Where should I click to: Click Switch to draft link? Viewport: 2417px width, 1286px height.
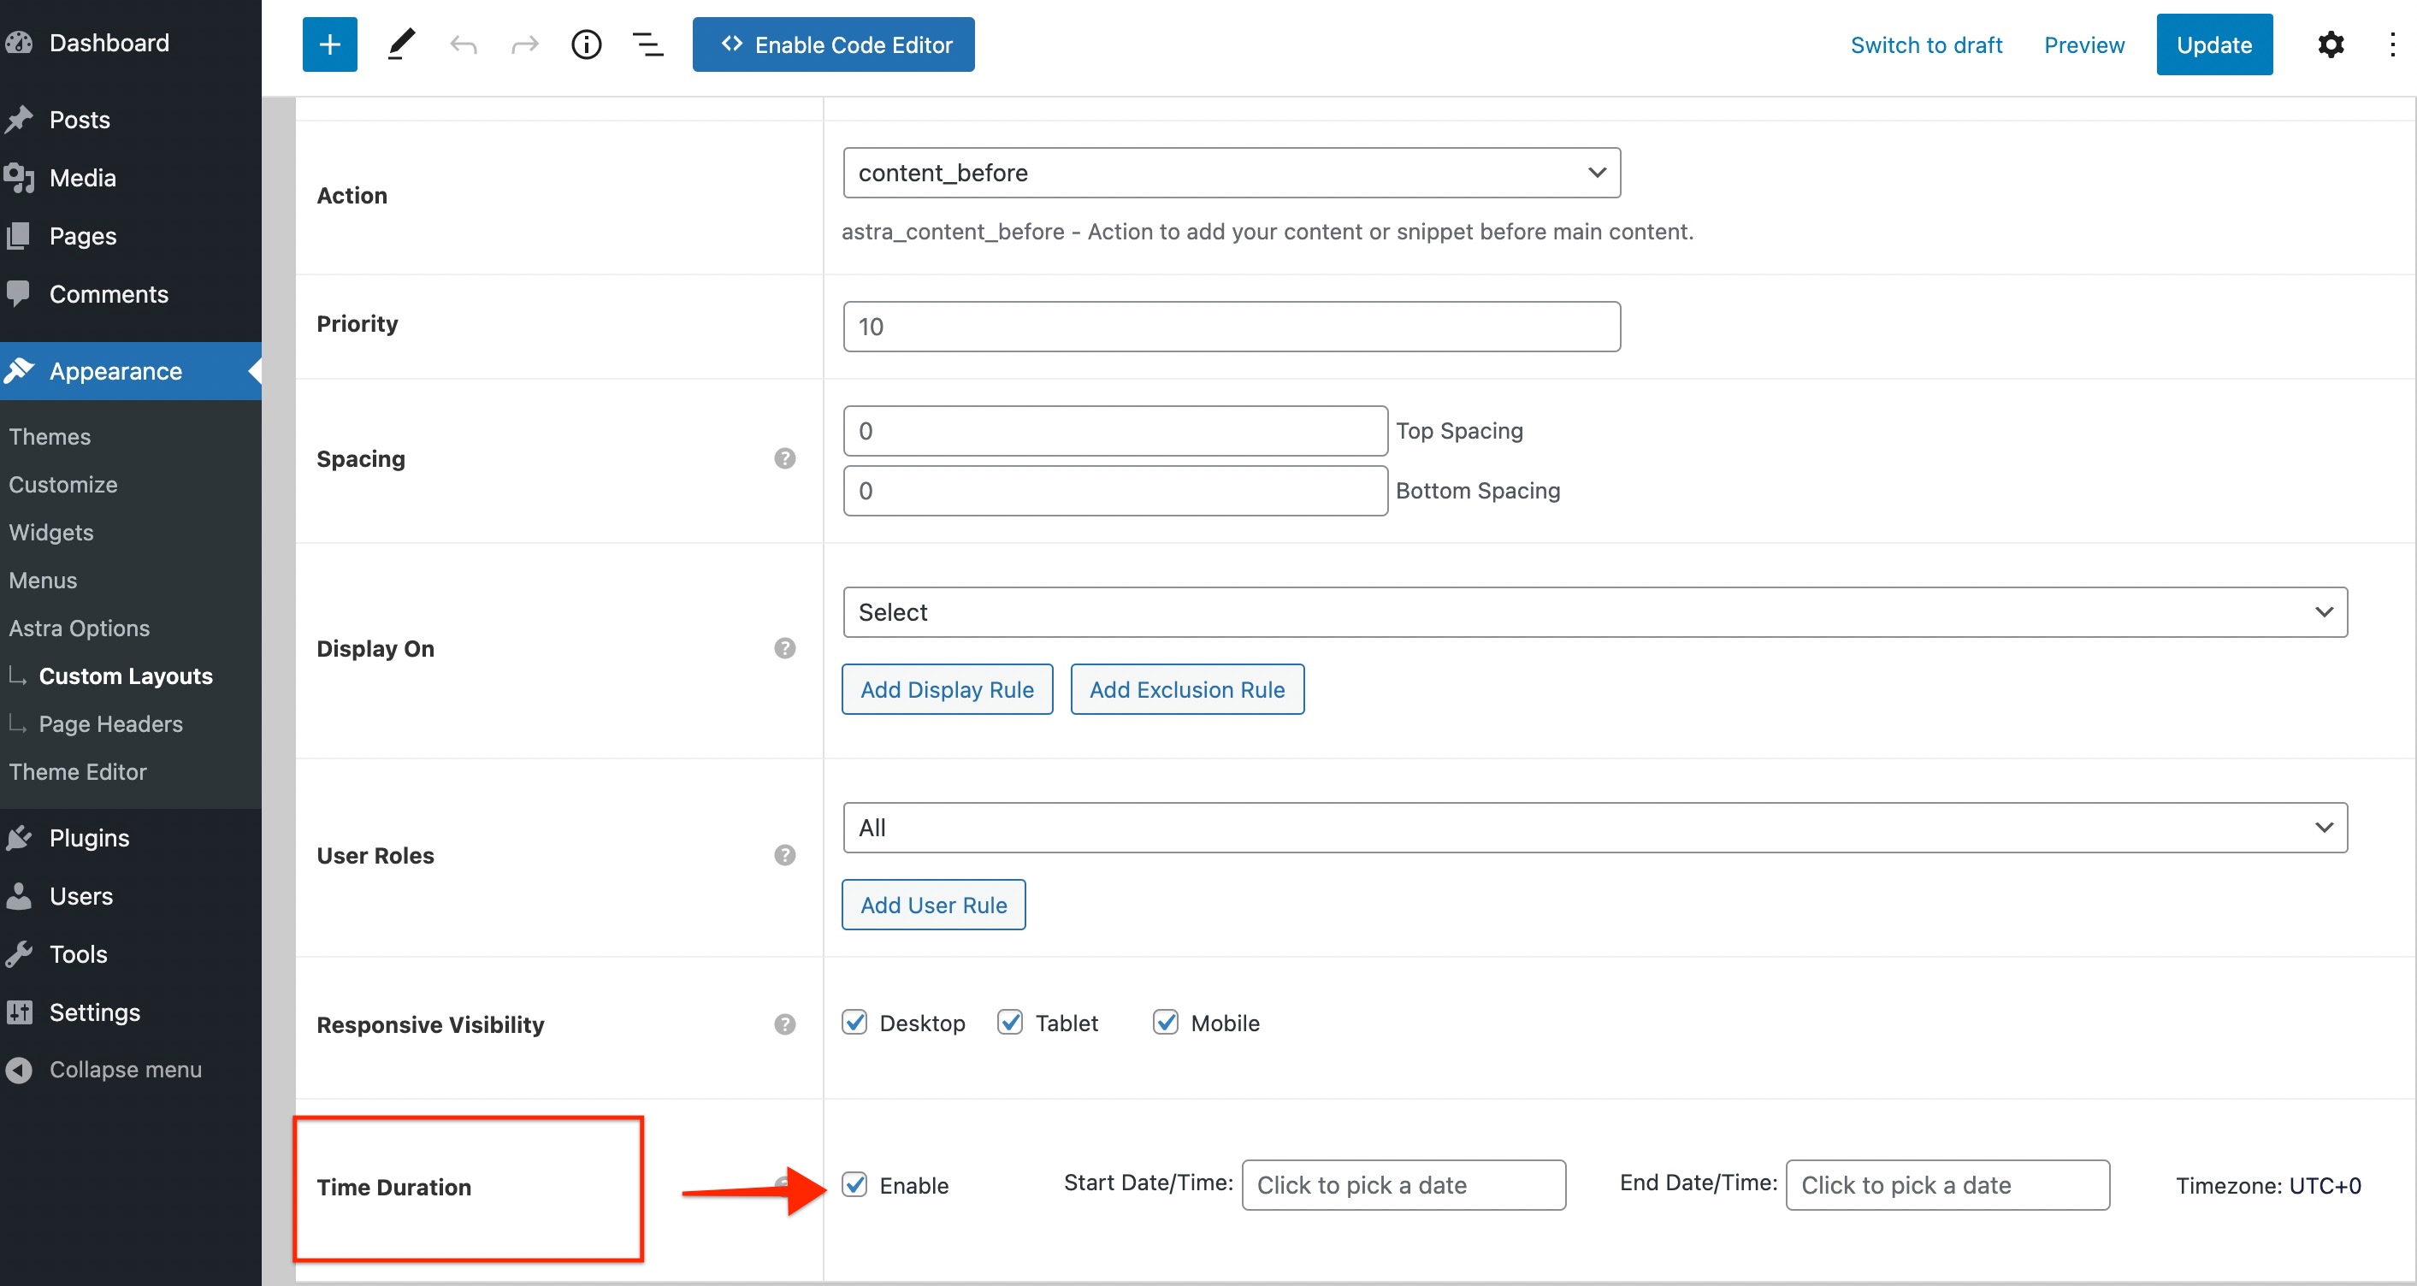tap(1925, 44)
